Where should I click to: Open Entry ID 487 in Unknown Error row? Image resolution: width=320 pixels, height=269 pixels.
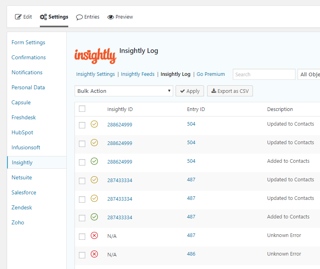191,235
